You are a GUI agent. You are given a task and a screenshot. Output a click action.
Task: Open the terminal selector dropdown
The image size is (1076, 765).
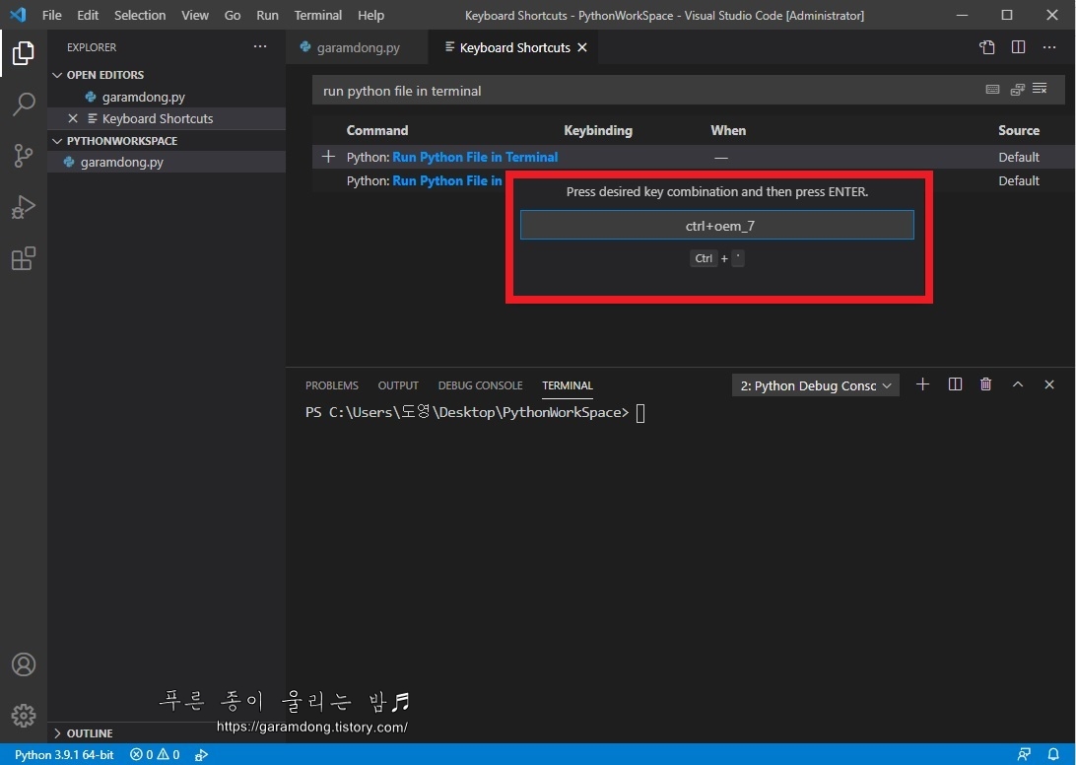pos(816,385)
